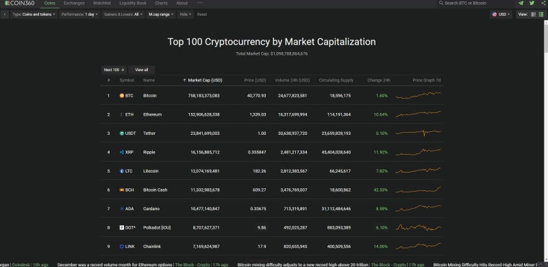Open the Telegram icon link
Screen dimensions: 548x267
point(521,3)
